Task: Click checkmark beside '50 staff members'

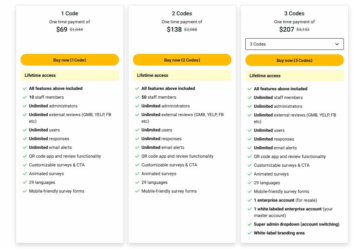Action: point(137,97)
